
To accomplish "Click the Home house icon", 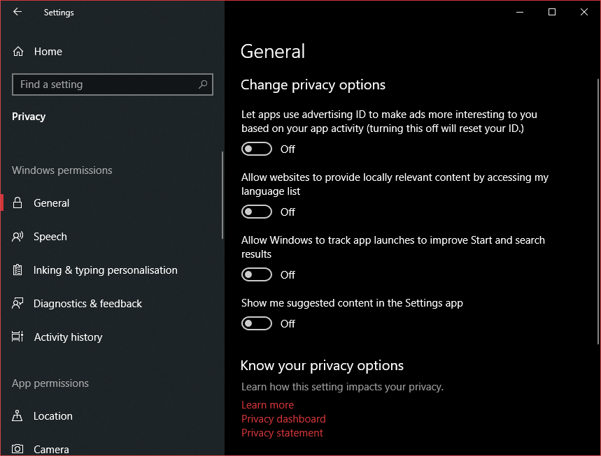I will (18, 51).
